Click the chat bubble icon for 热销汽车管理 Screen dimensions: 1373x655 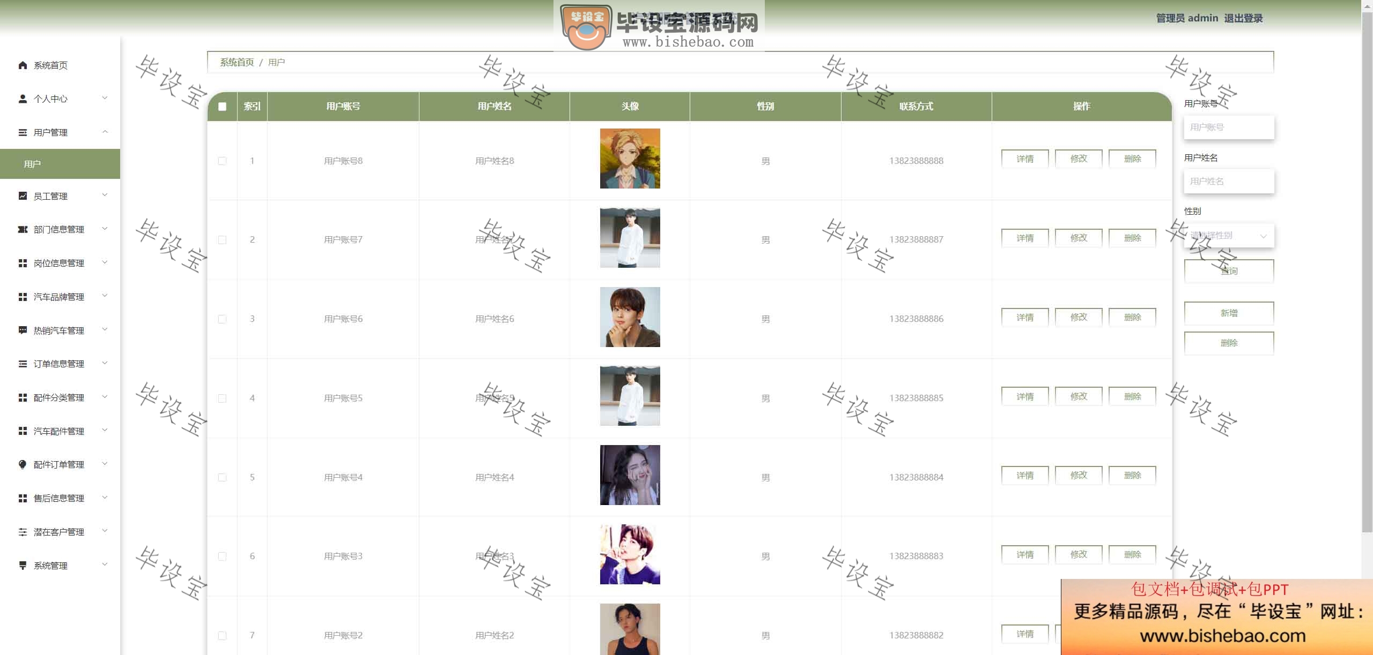click(x=23, y=330)
